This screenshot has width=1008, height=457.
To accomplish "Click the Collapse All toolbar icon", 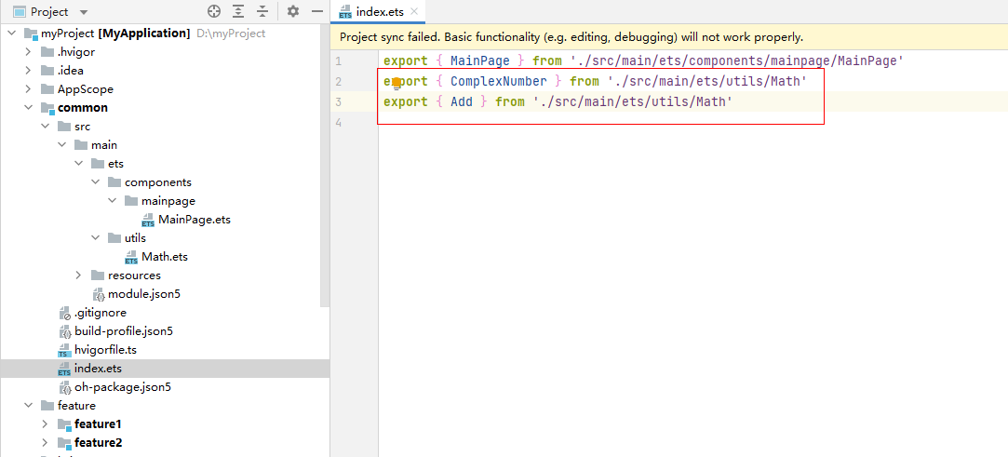I will point(262,11).
